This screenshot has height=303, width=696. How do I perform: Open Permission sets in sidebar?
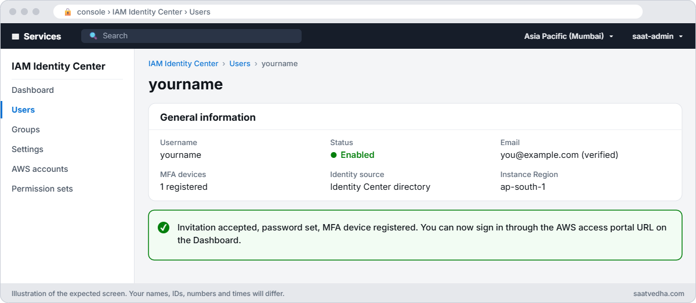pos(42,189)
